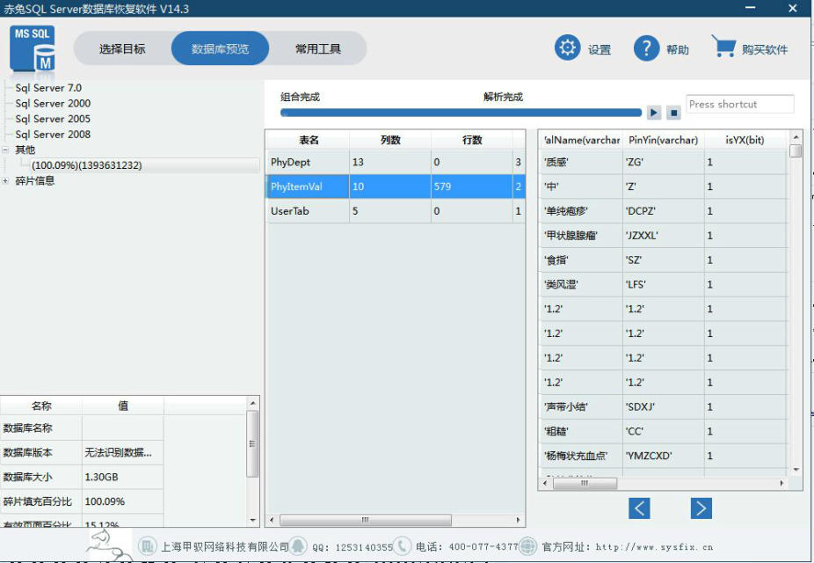Click the data grid vertical scrollbar thumb
814x563 pixels.
coord(796,151)
